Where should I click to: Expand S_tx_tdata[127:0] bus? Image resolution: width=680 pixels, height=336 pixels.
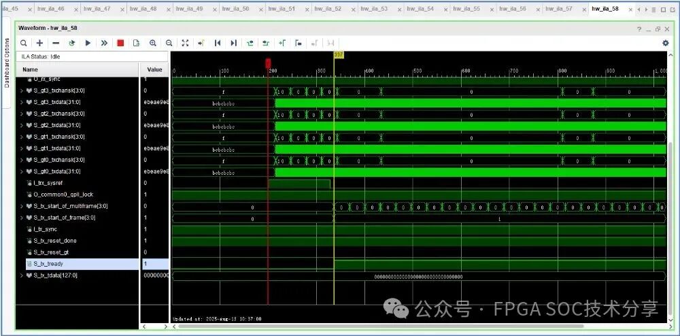pyautogui.click(x=22, y=275)
